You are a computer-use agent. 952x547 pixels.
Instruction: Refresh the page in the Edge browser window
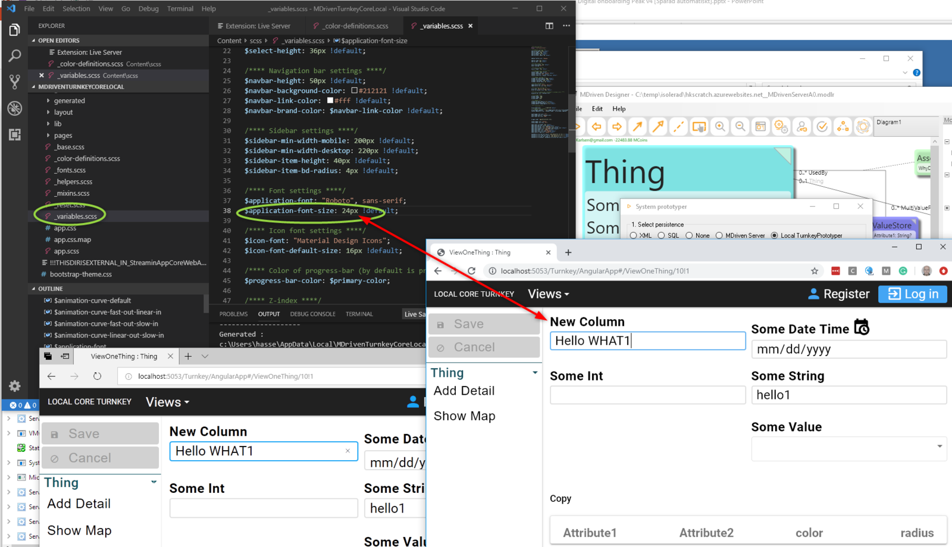click(x=97, y=376)
